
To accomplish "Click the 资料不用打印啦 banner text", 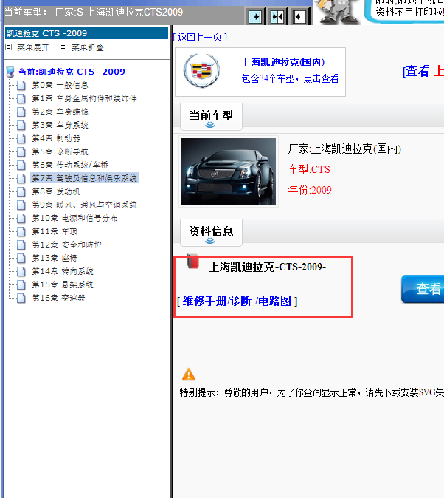I will tap(410, 12).
